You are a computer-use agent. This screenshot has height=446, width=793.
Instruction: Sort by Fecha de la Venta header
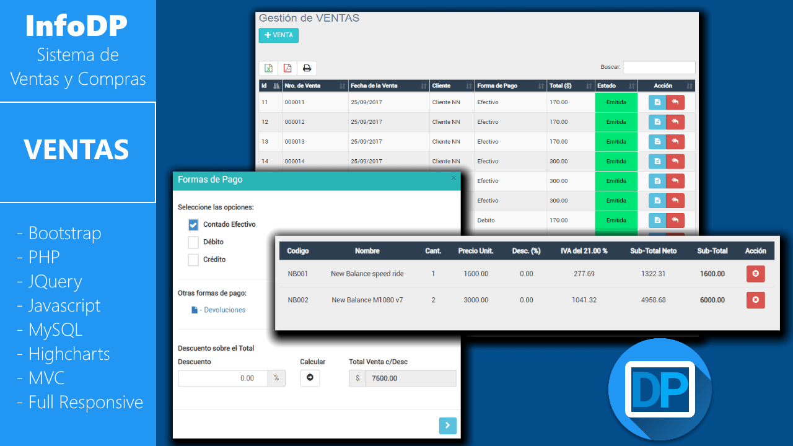coord(388,86)
